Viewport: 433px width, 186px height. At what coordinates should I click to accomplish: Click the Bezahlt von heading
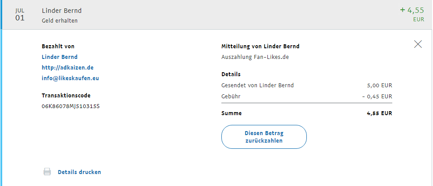pyautogui.click(x=58, y=46)
